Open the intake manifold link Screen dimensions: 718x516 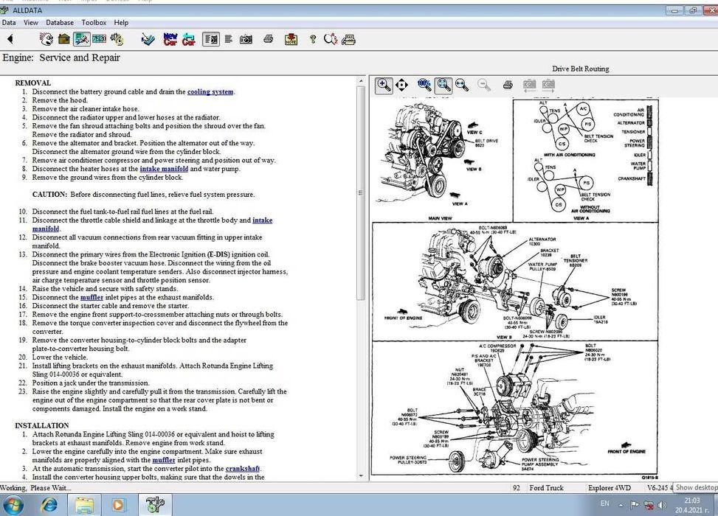click(x=164, y=168)
